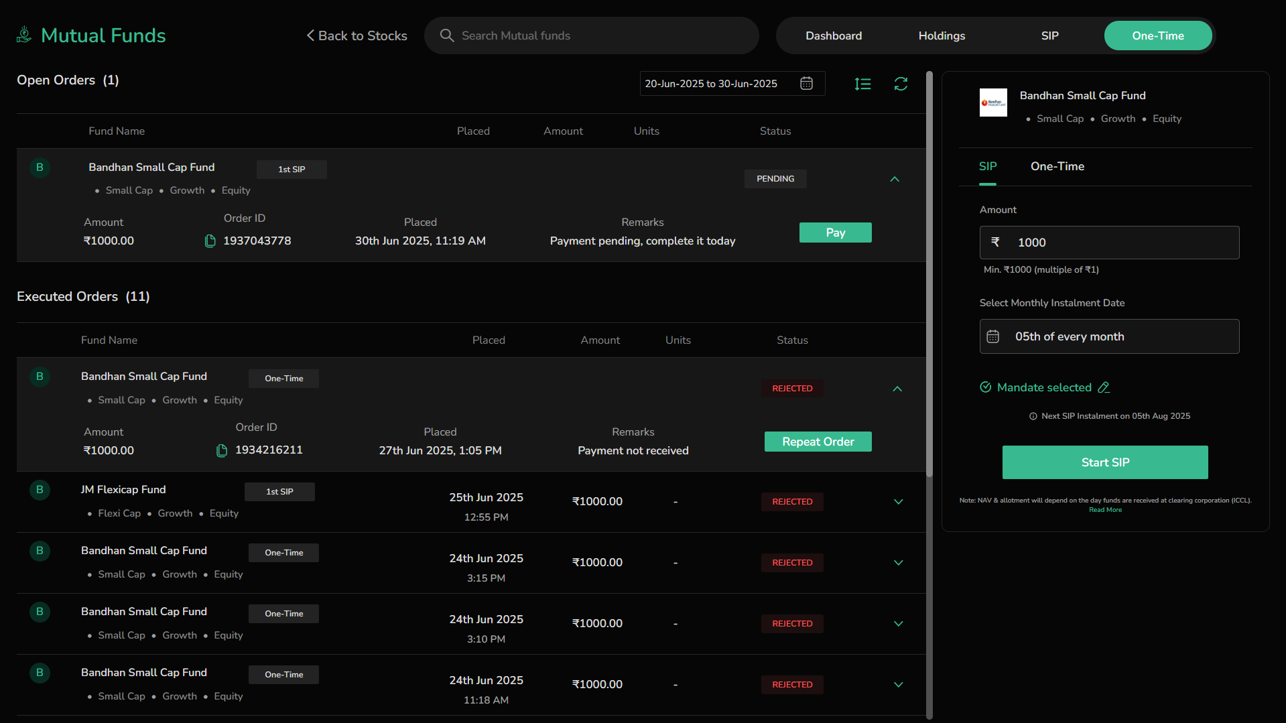Click Bandhan Small Cap Fund panel title
1286x723 pixels.
(x=1083, y=96)
